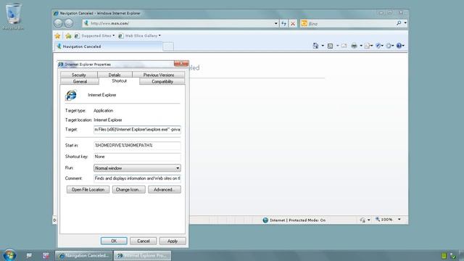Switch to the Compatibility tab
464x261 pixels.
pyautogui.click(x=162, y=81)
